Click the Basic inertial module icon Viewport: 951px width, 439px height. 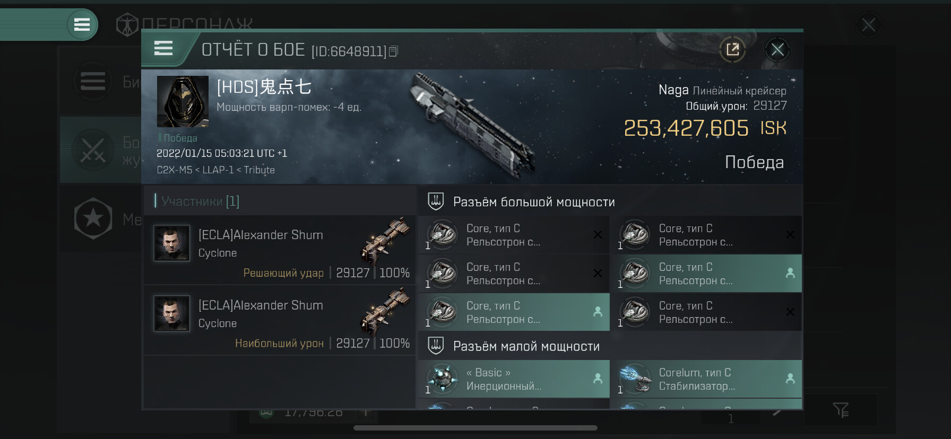443,379
